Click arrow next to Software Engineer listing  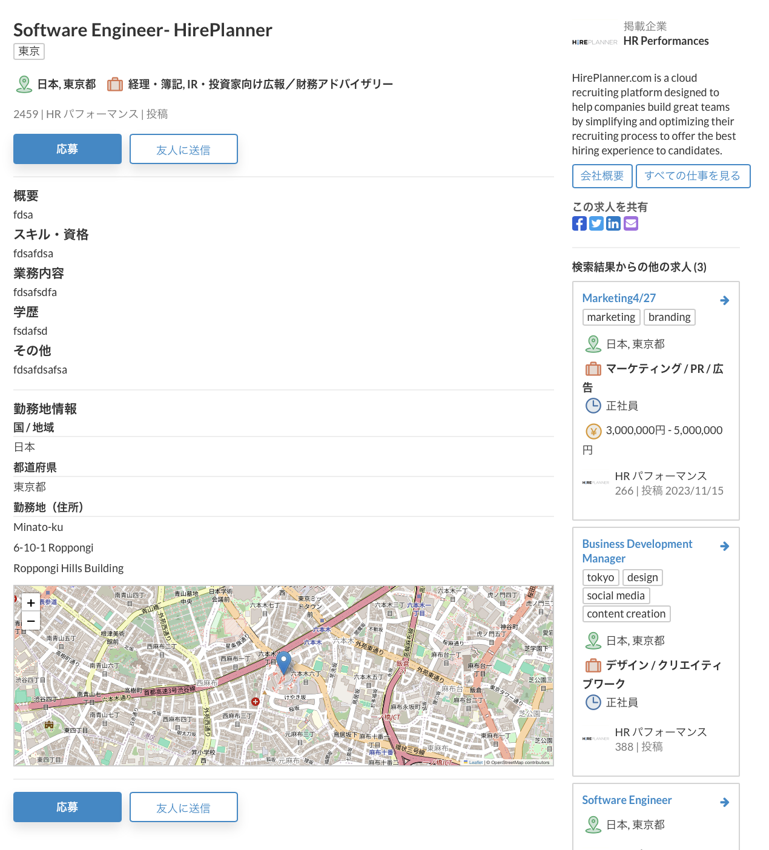tap(724, 802)
